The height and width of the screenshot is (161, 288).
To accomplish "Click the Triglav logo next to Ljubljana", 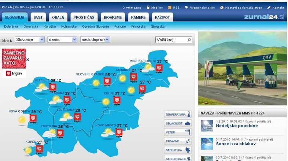I will point(77,118).
